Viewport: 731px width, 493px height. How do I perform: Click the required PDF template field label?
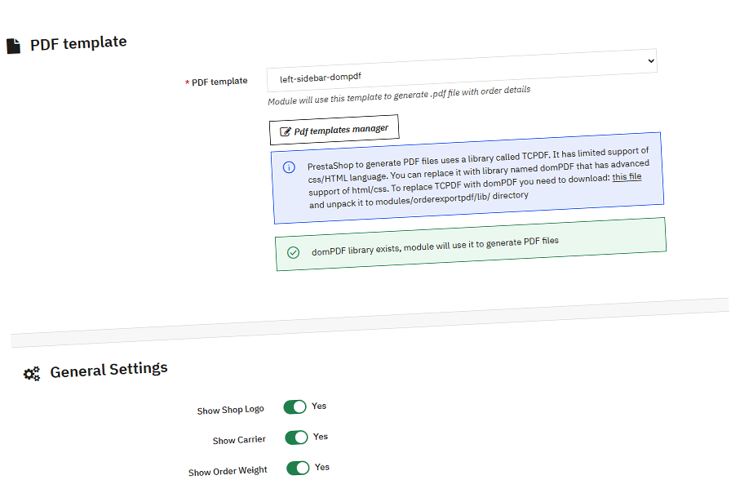click(x=219, y=82)
